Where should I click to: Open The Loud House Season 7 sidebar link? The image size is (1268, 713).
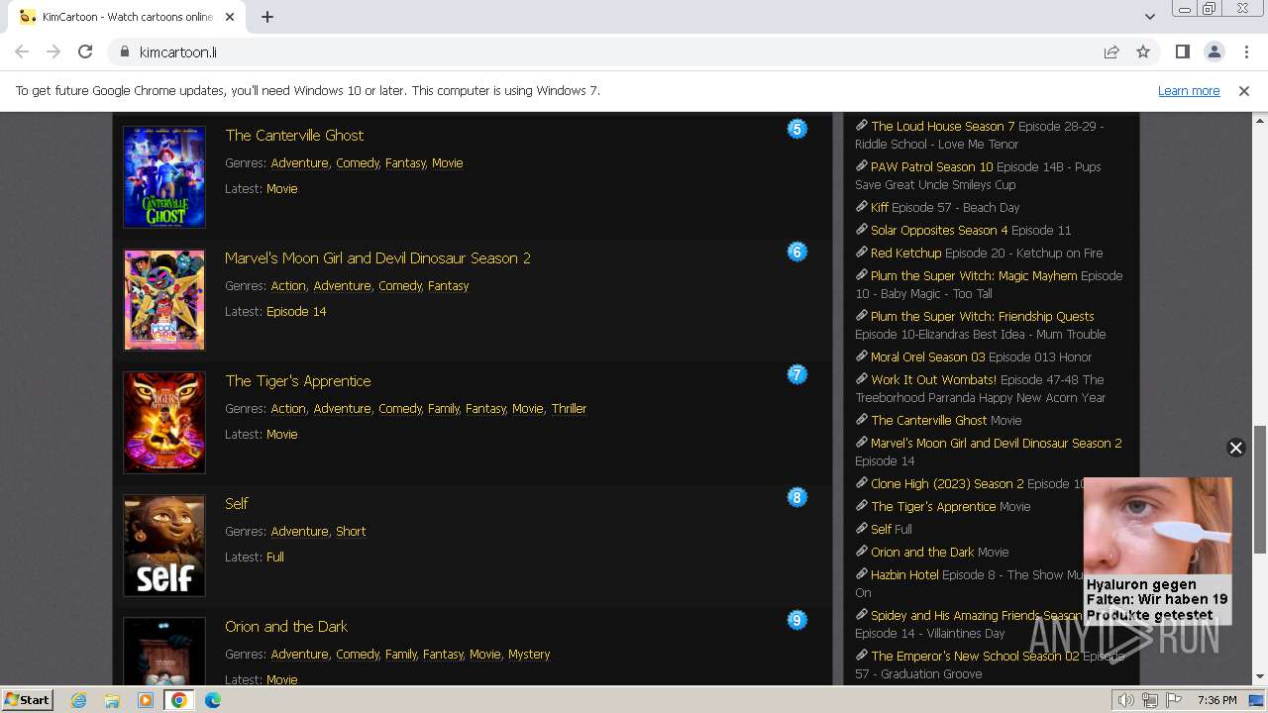[x=943, y=126]
